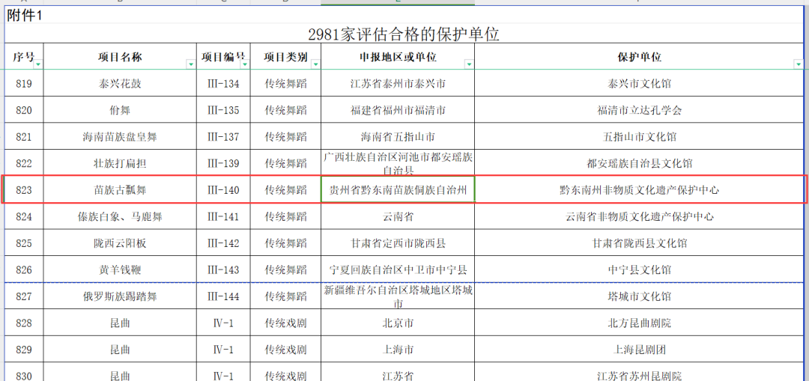Click the cell 上海昆剧团
Screen dimensions: 809x381
coord(639,350)
